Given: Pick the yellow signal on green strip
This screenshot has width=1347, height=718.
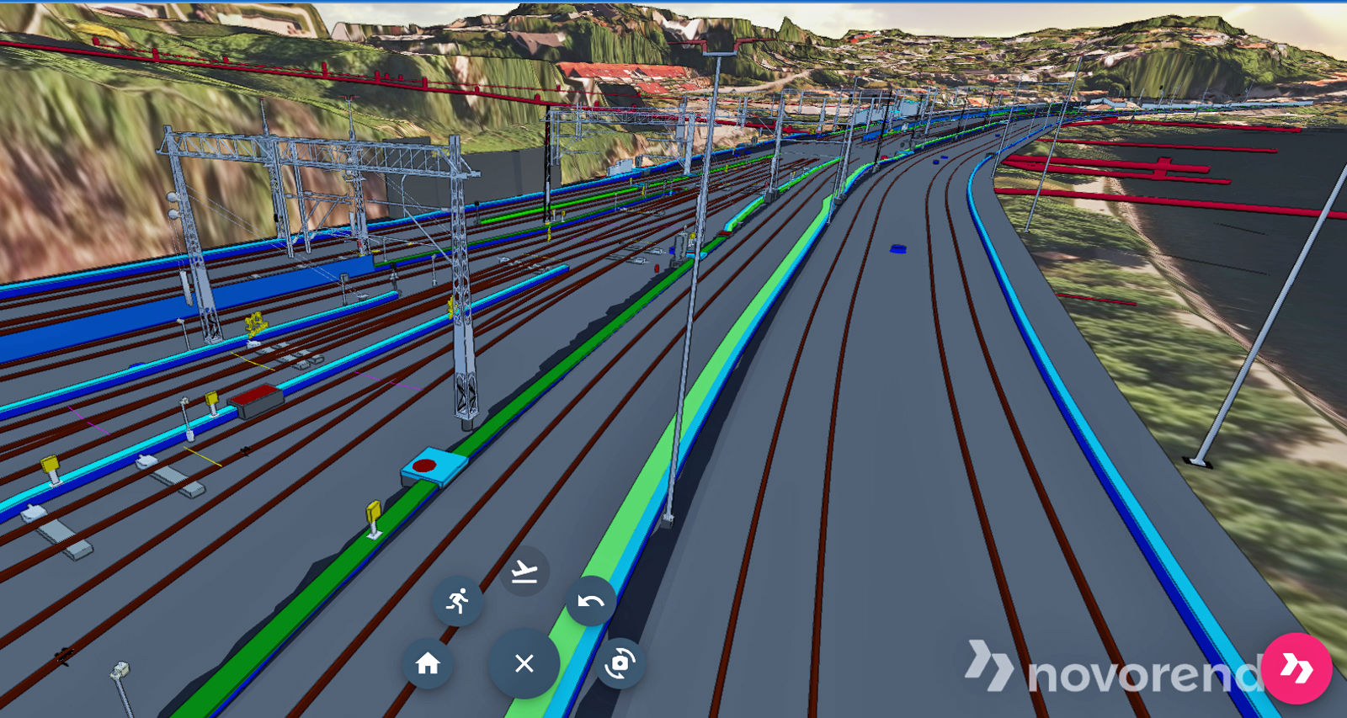Looking at the screenshot, I should [x=373, y=515].
